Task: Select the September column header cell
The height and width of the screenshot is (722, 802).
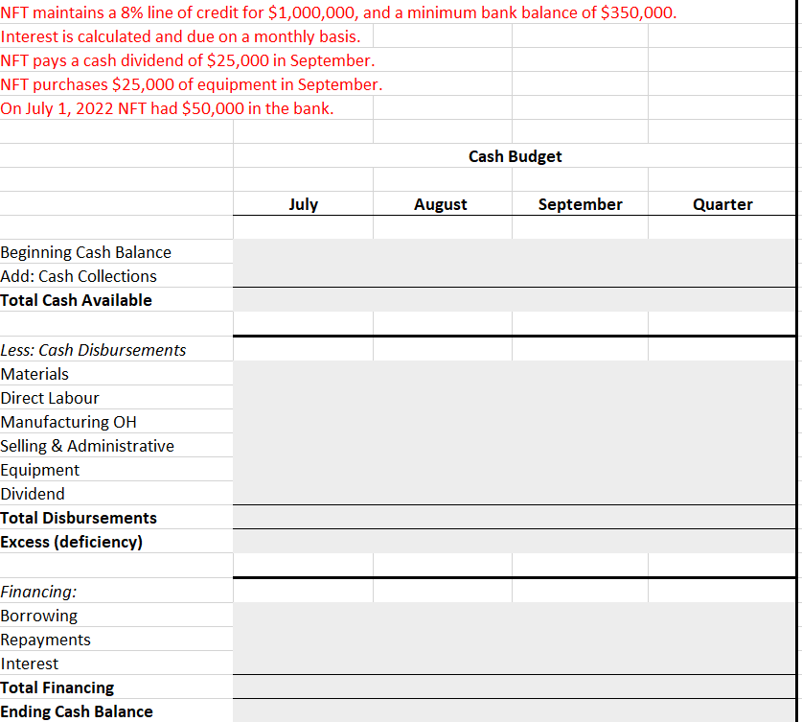Action: 580,203
